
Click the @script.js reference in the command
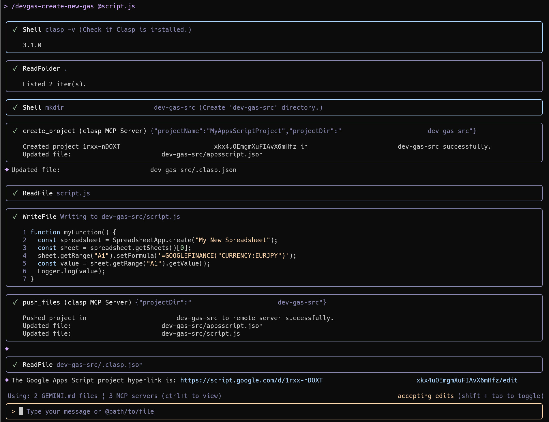(x=116, y=6)
